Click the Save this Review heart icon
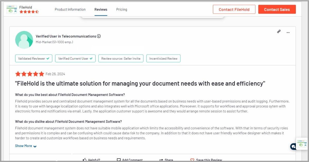The height and width of the screenshot is (162, 309). pyautogui.click(x=192, y=160)
